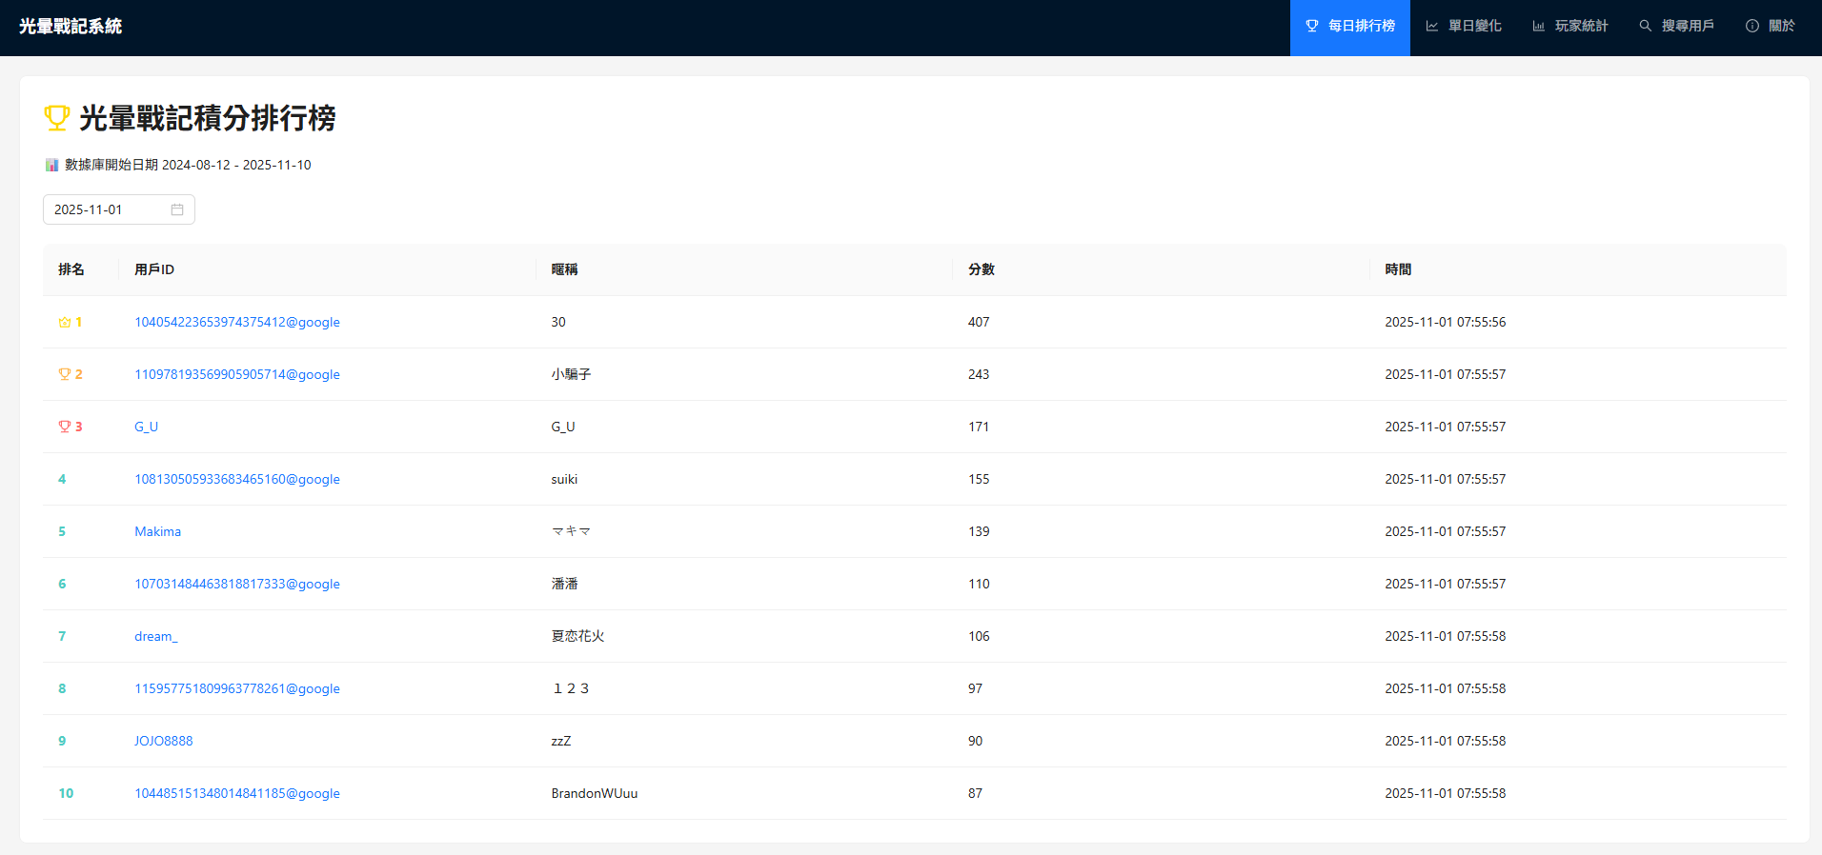Select the nickname suiki
The height and width of the screenshot is (855, 1822).
point(564,479)
